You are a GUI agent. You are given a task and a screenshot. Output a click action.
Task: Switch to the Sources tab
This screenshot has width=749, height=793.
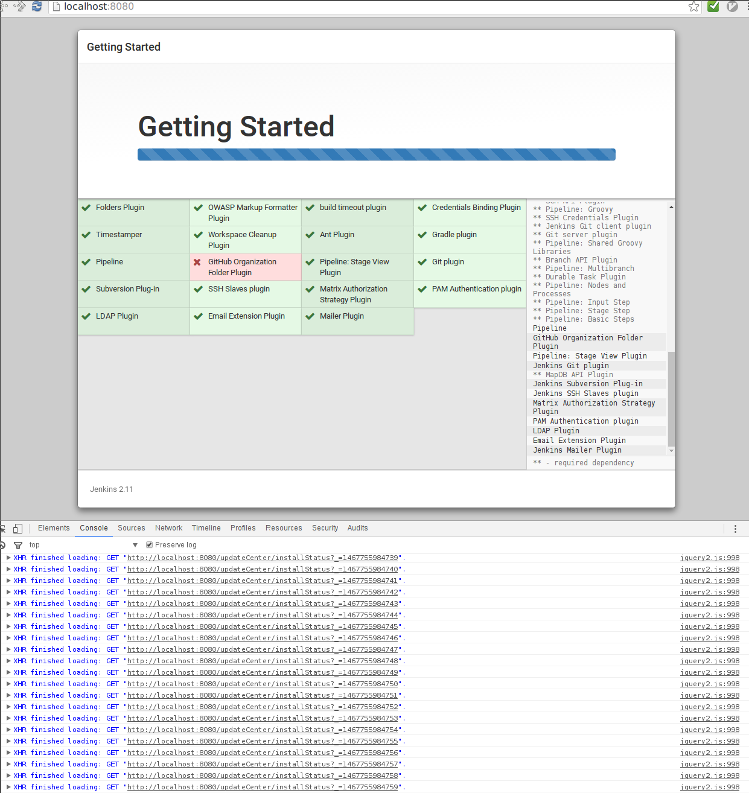pyautogui.click(x=131, y=528)
